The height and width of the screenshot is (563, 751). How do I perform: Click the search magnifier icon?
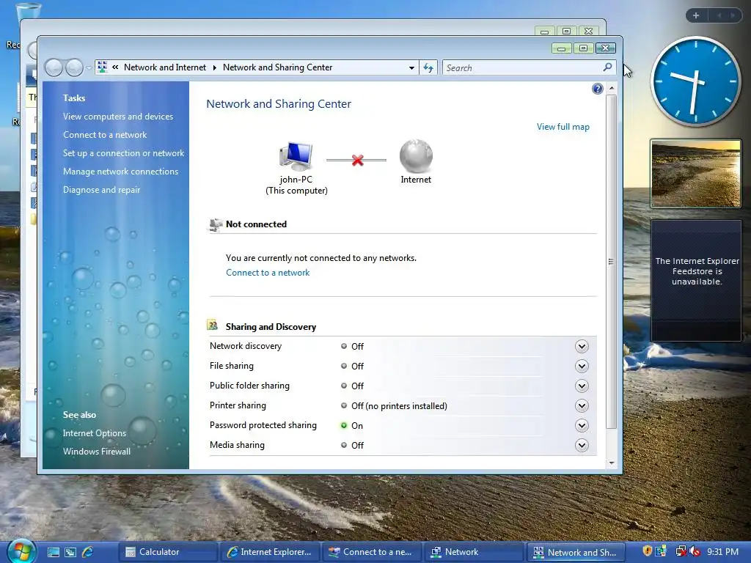point(607,67)
